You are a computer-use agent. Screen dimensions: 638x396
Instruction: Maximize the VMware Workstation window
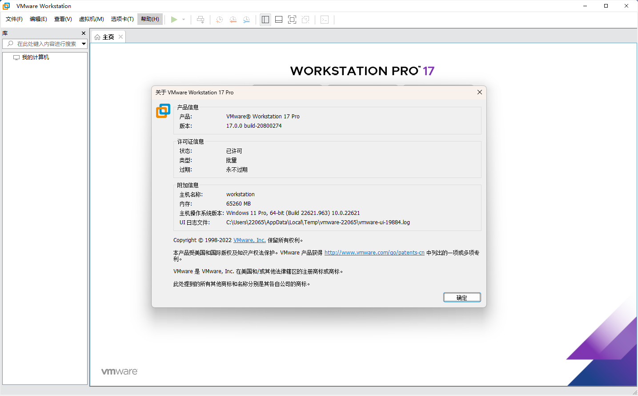pos(606,6)
